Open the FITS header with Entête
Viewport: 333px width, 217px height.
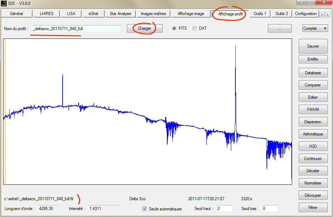pos(313,59)
